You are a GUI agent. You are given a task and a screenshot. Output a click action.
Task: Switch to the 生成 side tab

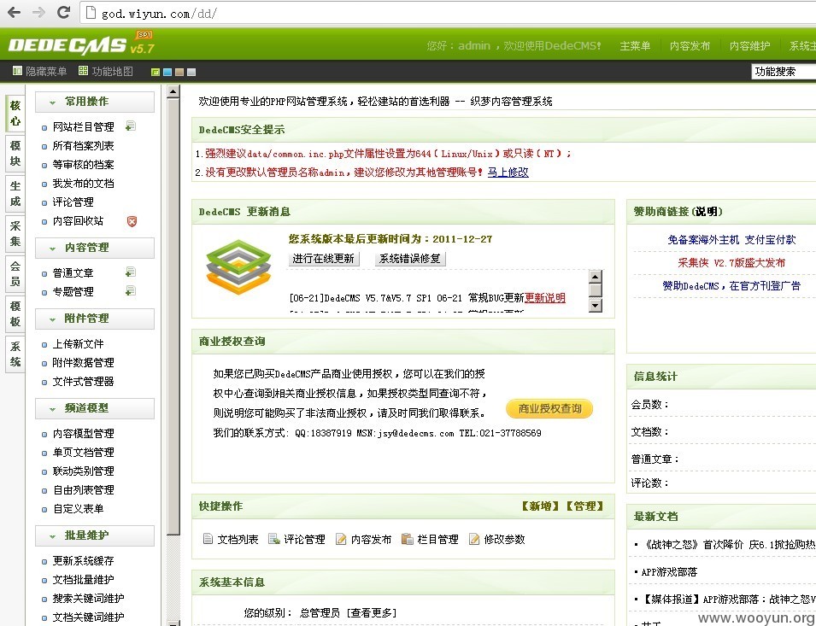pyautogui.click(x=15, y=193)
